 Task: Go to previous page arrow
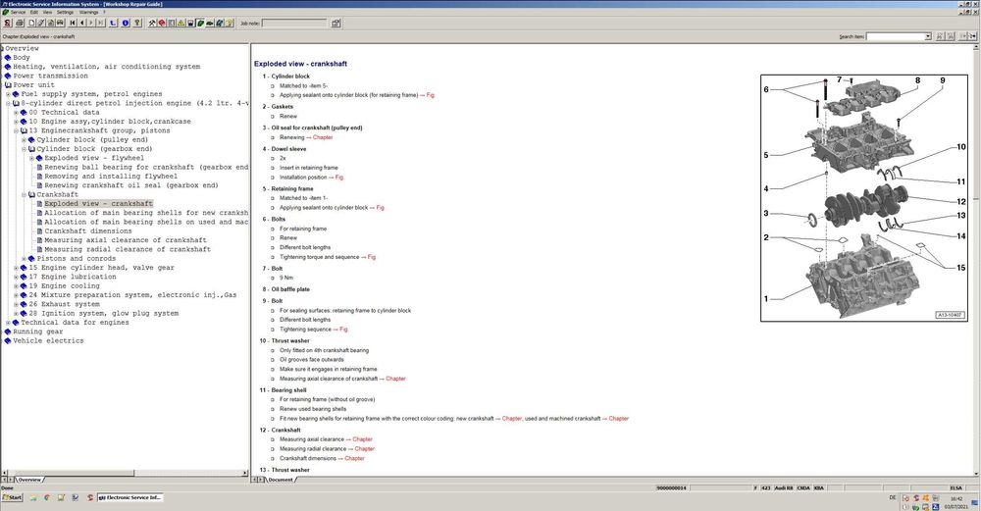click(x=82, y=24)
